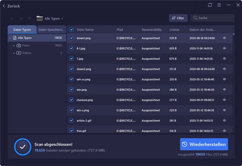Uncheck the checked.png checkbox
This screenshot has height=166, width=242.
point(71,100)
